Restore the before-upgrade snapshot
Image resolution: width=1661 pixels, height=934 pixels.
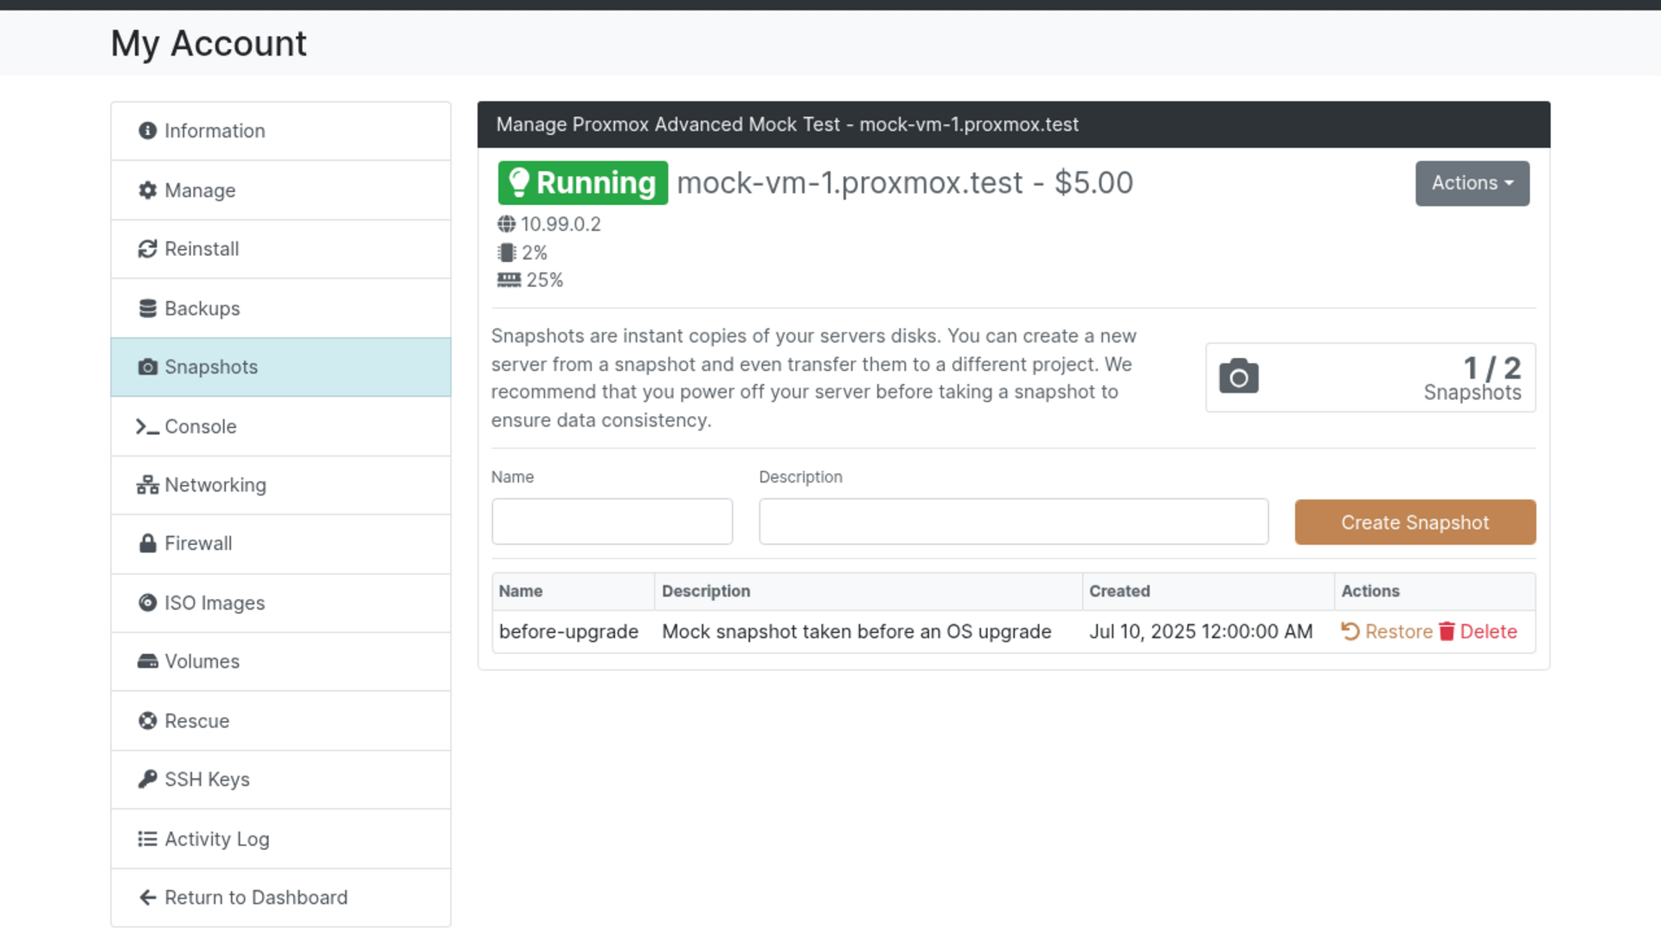click(1387, 631)
